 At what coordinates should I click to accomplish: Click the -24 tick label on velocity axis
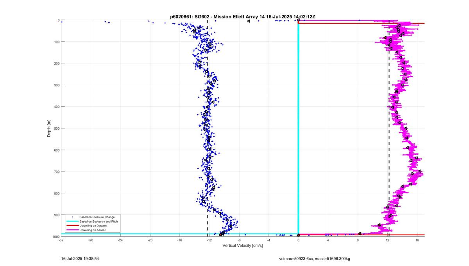click(x=120, y=240)
